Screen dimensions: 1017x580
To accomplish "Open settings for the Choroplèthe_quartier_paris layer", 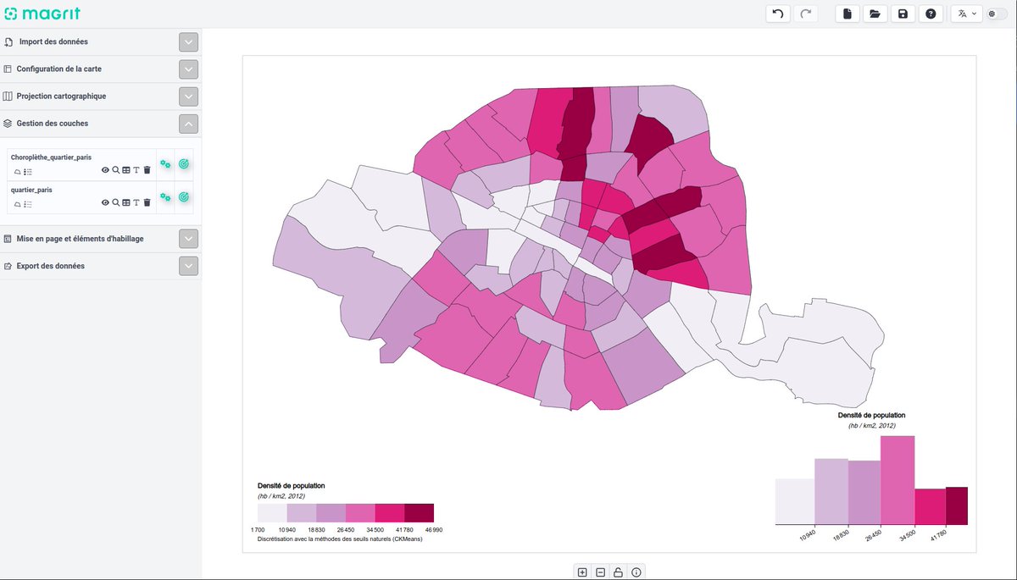I will (x=164, y=163).
